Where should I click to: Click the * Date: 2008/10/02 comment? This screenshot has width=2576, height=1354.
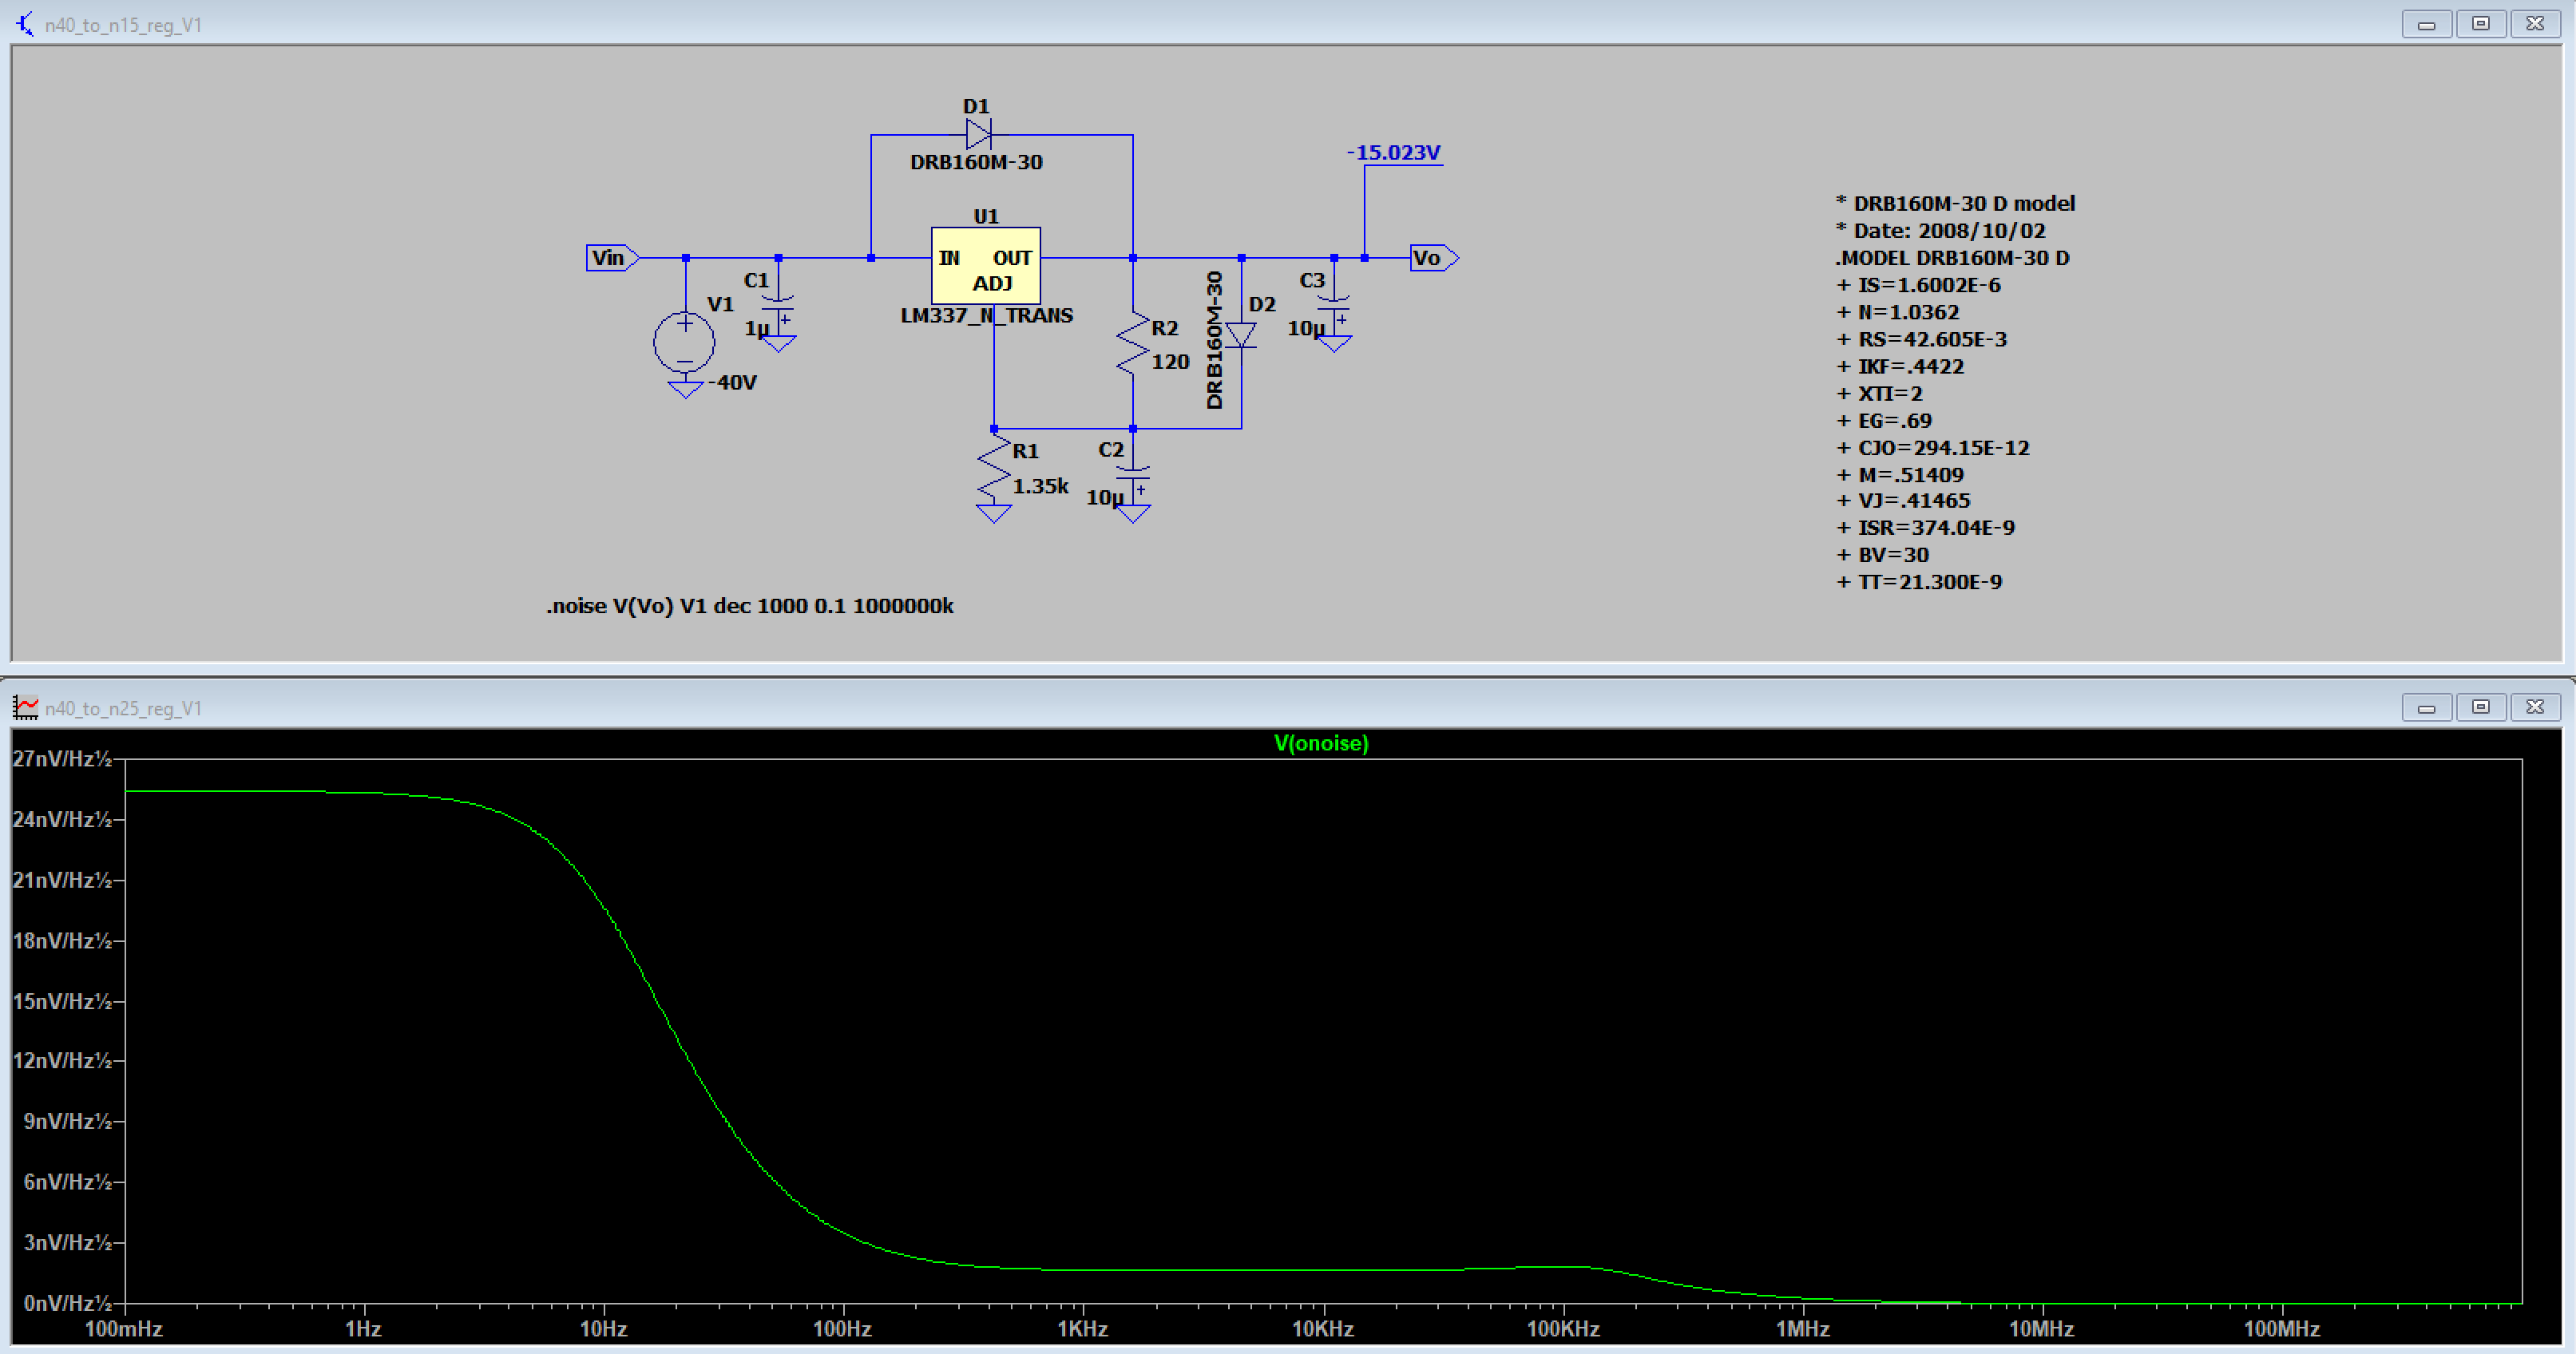coord(1941,231)
